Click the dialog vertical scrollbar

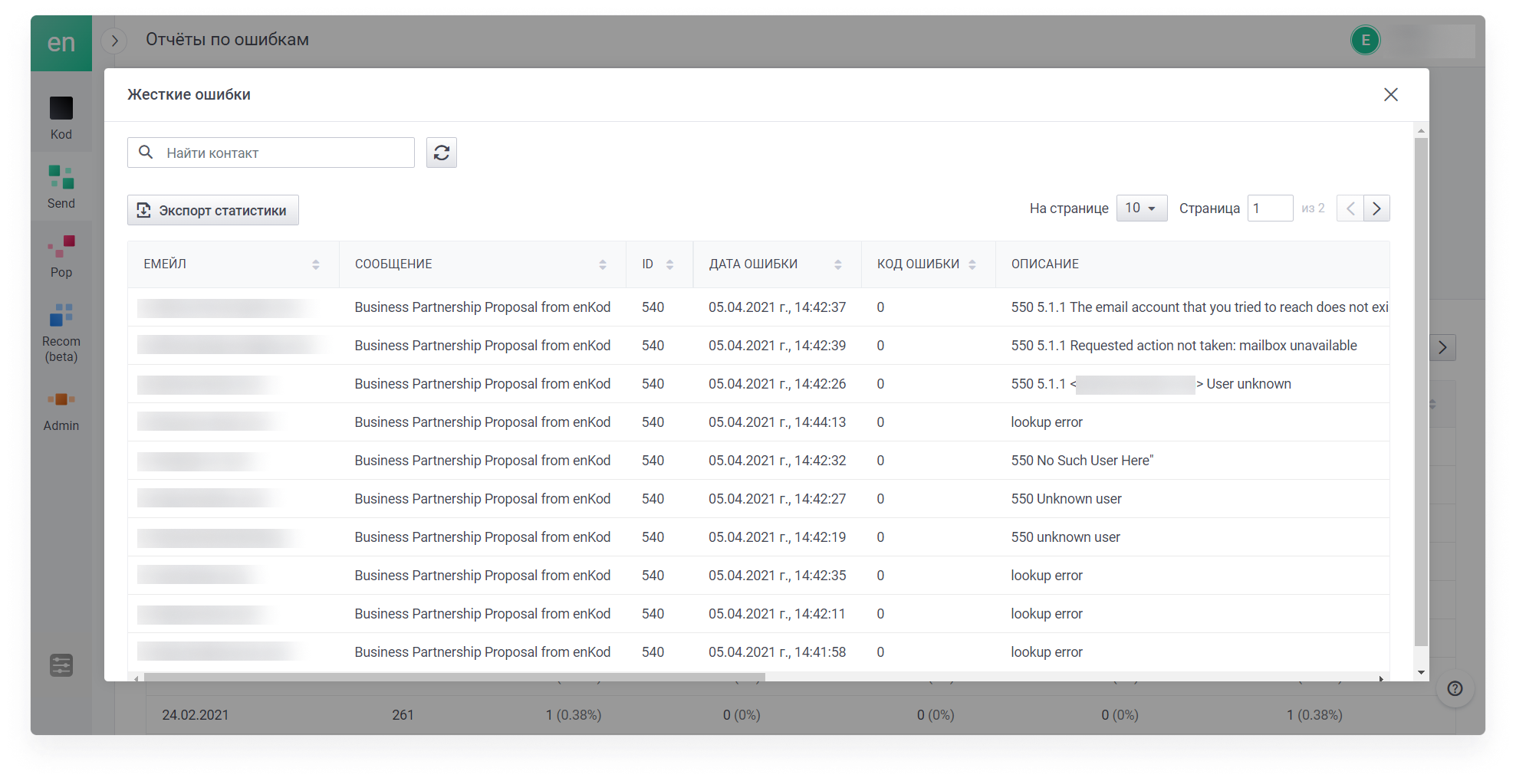coord(1421,391)
